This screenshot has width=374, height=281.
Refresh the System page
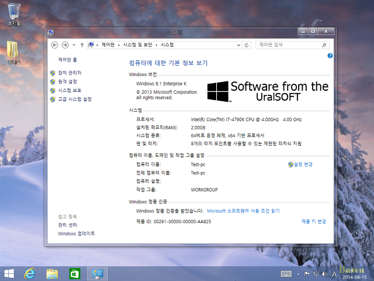tap(247, 45)
